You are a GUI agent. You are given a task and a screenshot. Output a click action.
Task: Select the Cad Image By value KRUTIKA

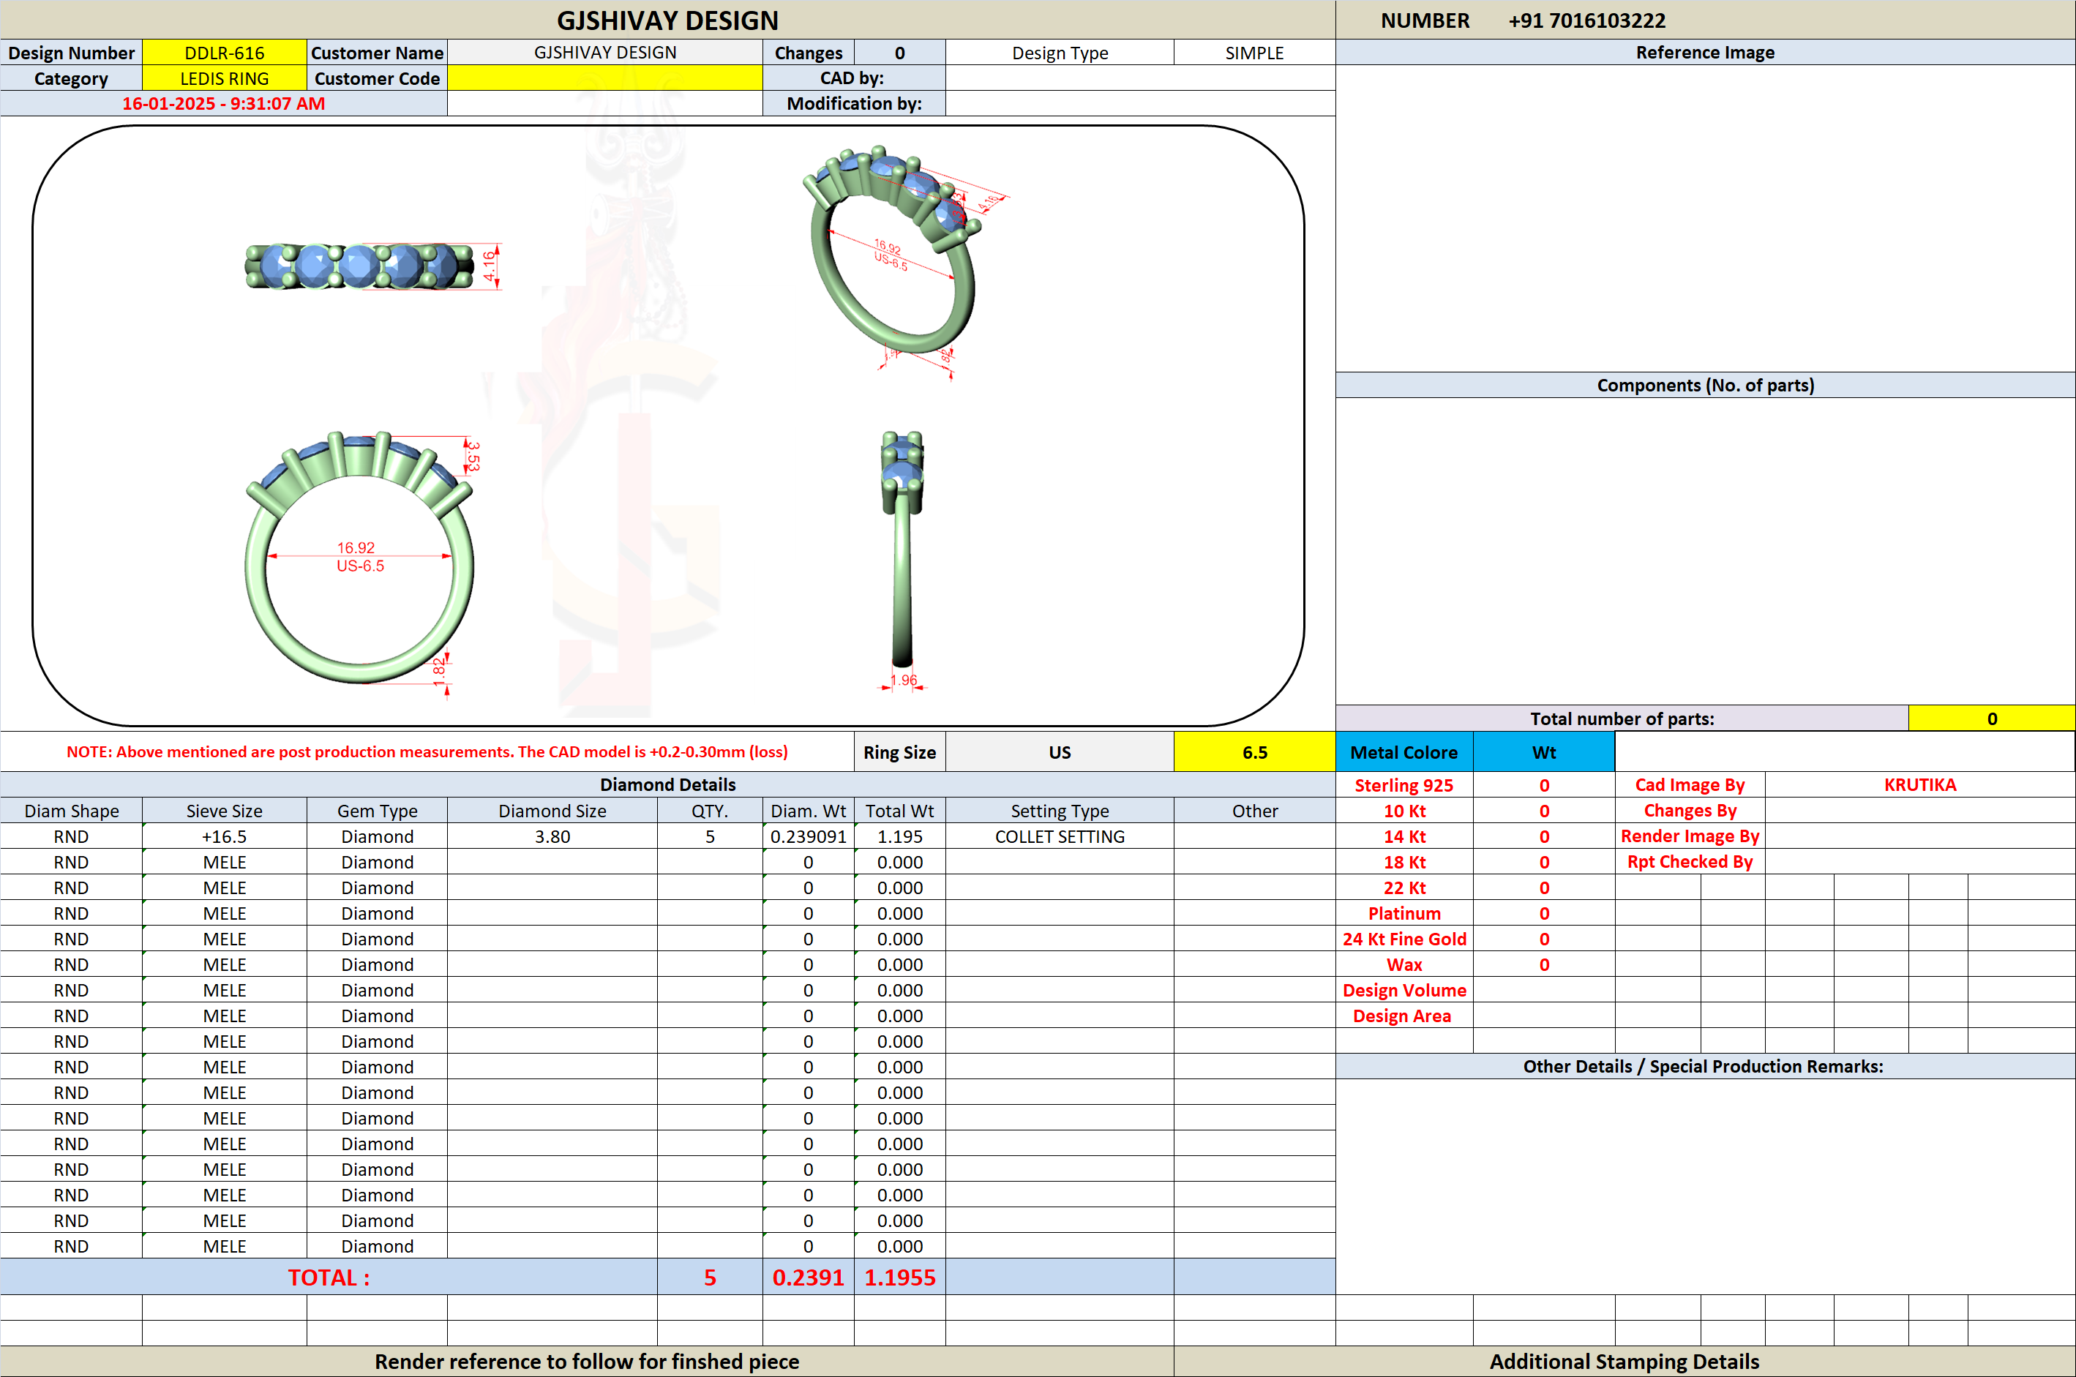1919,785
